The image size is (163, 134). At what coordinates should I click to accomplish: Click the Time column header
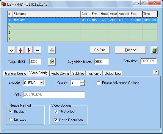150,14
